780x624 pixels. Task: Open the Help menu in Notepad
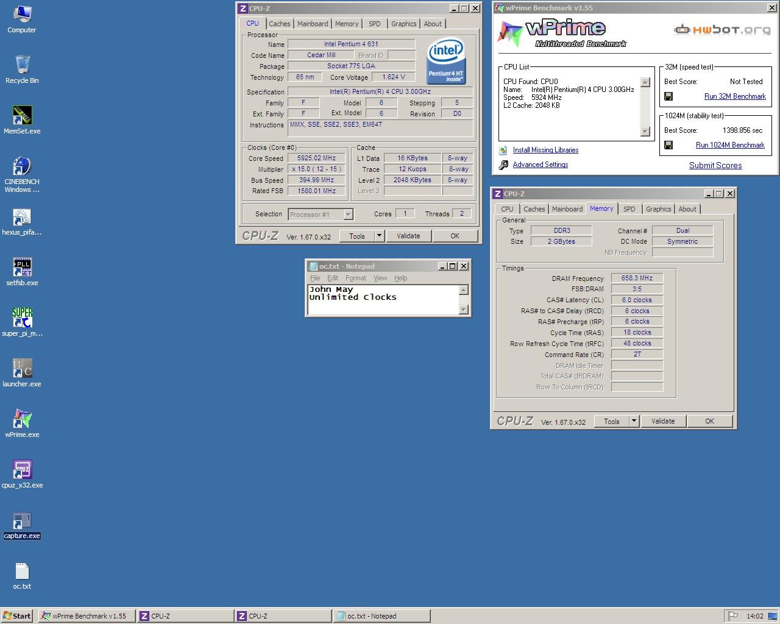(x=400, y=278)
